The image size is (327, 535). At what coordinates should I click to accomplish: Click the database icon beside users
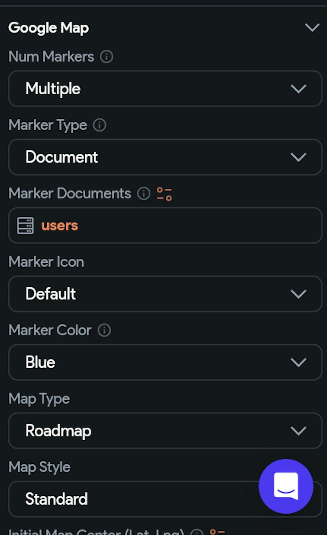[26, 226]
